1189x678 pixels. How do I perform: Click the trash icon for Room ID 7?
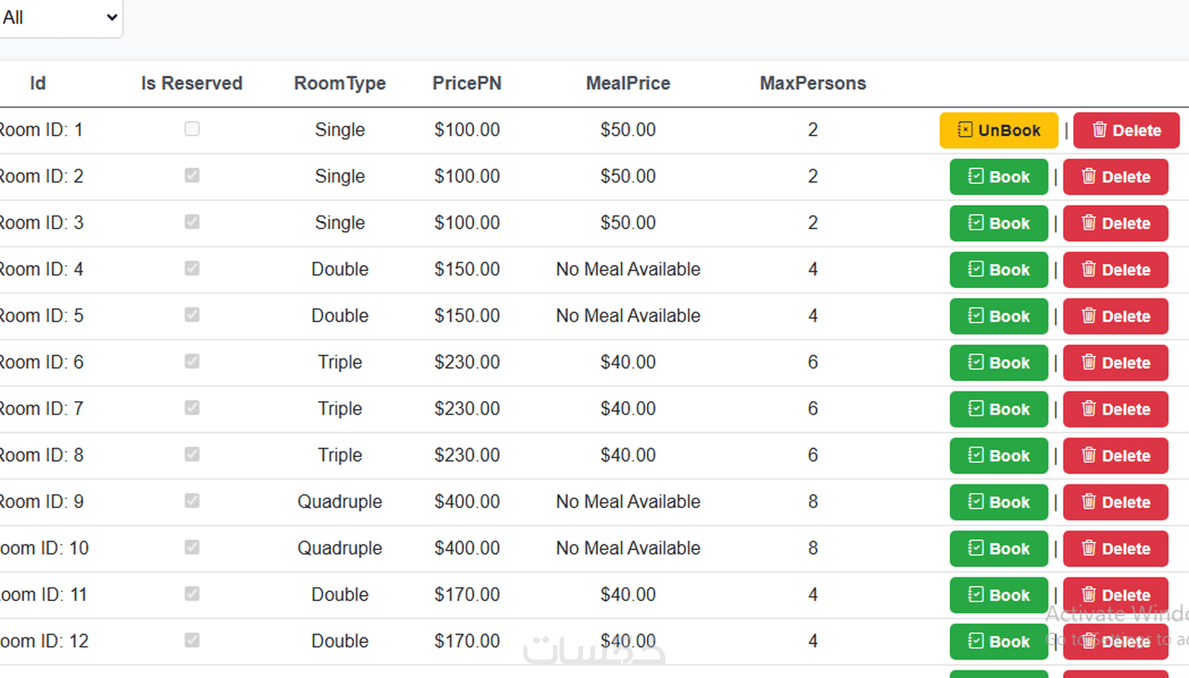[1088, 409]
